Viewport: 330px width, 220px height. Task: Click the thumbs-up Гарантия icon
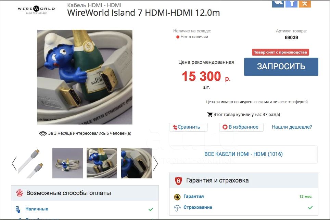pyautogui.click(x=177, y=197)
